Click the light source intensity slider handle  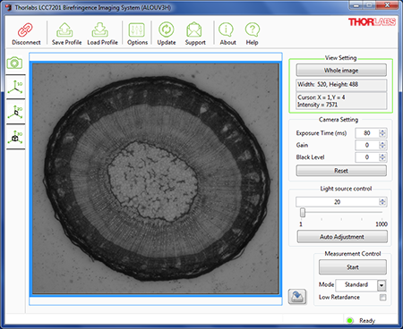tap(303, 213)
